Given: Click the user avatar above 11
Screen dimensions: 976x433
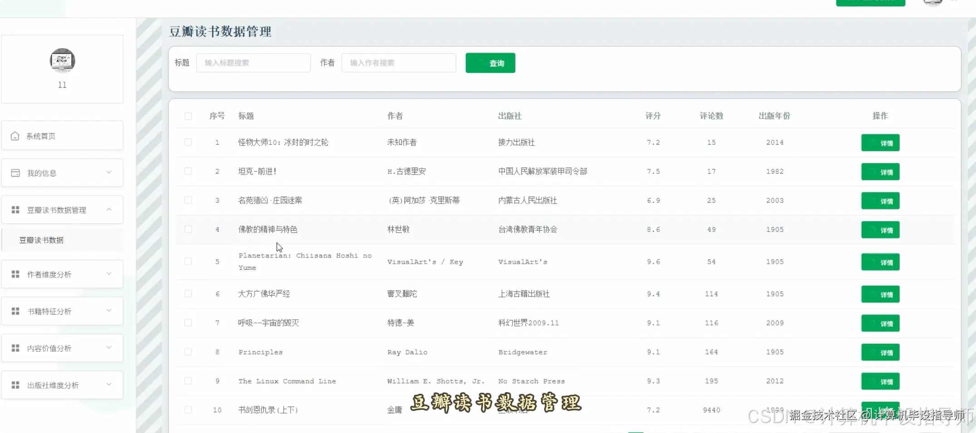Looking at the screenshot, I should click(x=62, y=60).
